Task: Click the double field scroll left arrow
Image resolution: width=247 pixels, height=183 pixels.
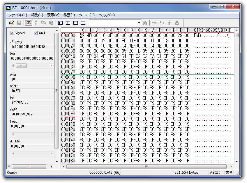Action: [x=13, y=153]
